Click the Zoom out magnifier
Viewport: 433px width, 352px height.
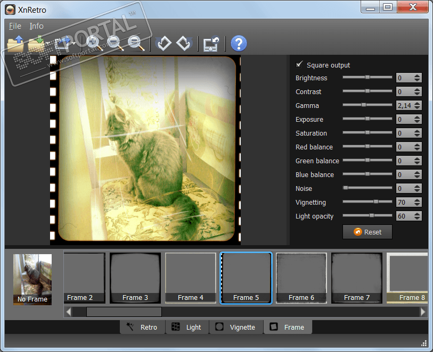click(115, 44)
